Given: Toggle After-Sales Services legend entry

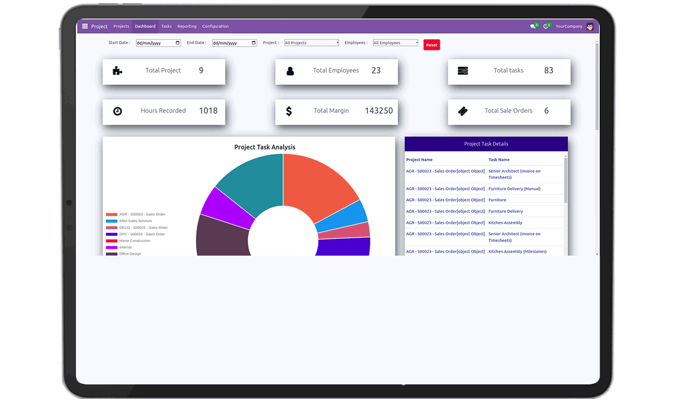Looking at the screenshot, I should coord(129,221).
